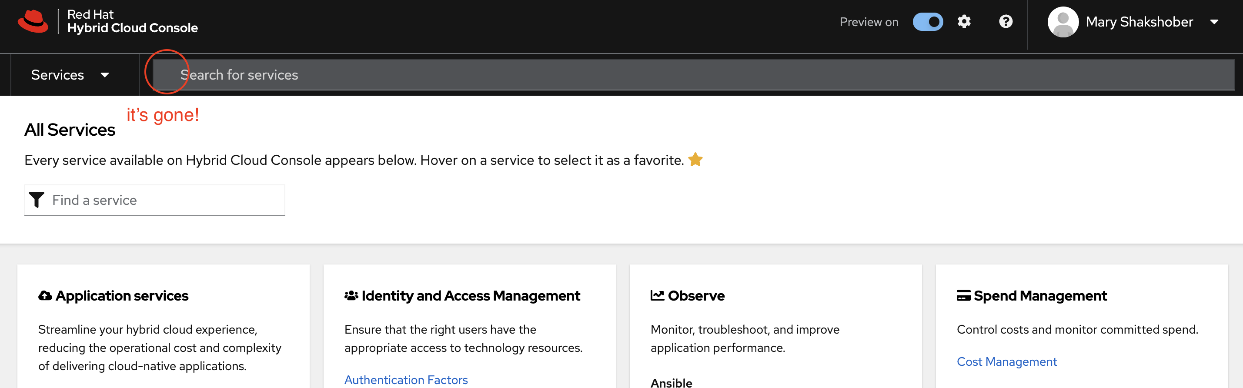Click the user avatar icon
The height and width of the screenshot is (388, 1243).
click(x=1063, y=22)
